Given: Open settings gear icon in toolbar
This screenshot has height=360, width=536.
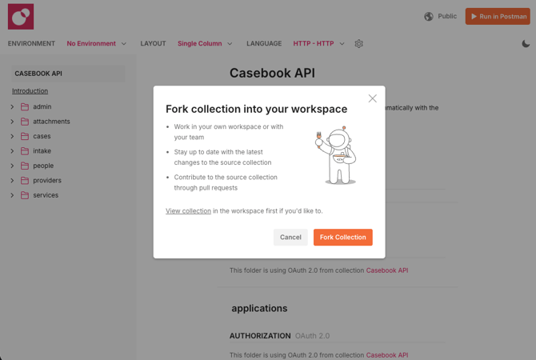Looking at the screenshot, I should pos(358,44).
